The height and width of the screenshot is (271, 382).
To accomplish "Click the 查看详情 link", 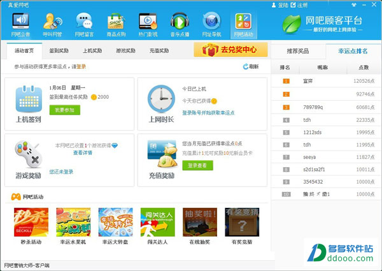I will [83, 152].
